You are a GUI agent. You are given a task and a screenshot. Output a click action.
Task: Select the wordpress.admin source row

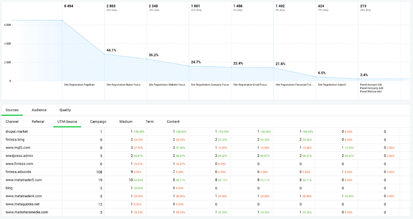coord(19,156)
